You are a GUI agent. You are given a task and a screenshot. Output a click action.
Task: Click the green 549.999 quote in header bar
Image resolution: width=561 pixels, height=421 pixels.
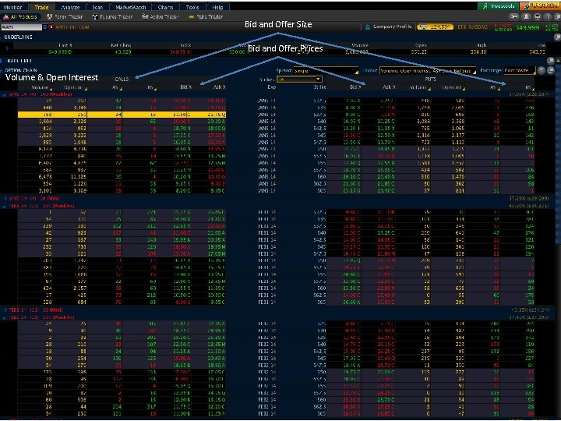pos(527,27)
